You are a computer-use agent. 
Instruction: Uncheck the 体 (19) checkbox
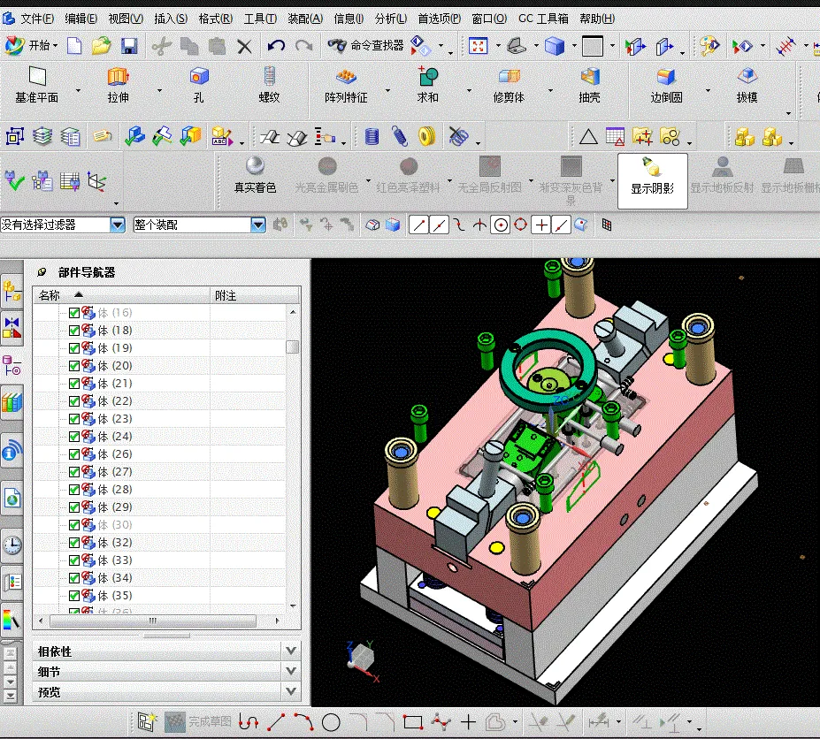tap(73, 348)
